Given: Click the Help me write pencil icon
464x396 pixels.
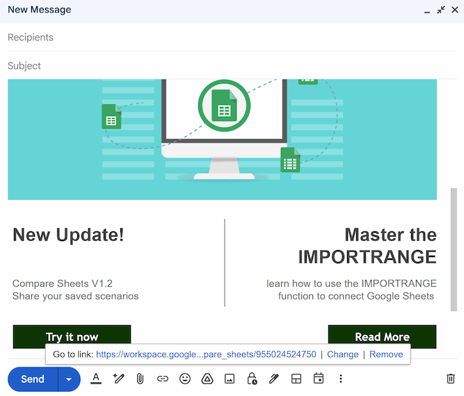Looking at the screenshot, I should pos(118,379).
